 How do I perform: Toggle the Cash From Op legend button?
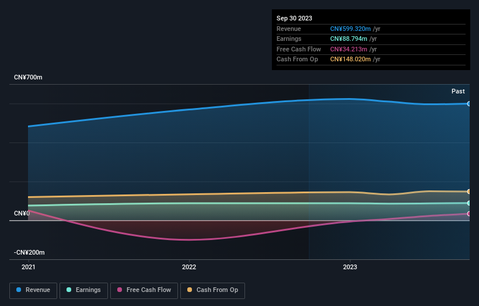[x=212, y=290]
